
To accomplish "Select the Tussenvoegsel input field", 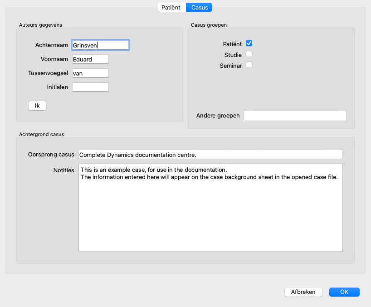I will 90,73.
